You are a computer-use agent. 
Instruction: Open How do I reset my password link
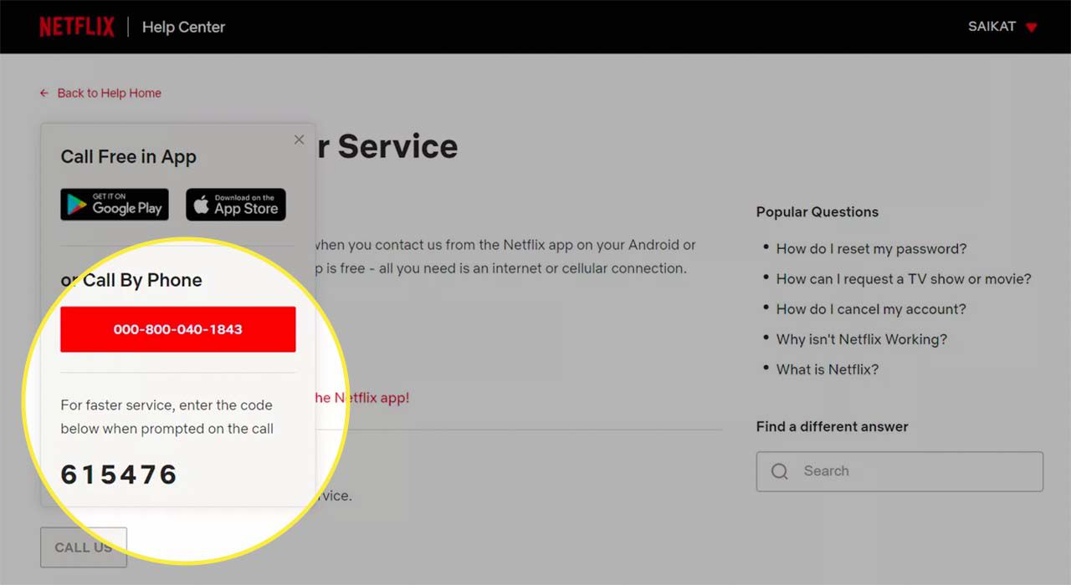point(871,248)
